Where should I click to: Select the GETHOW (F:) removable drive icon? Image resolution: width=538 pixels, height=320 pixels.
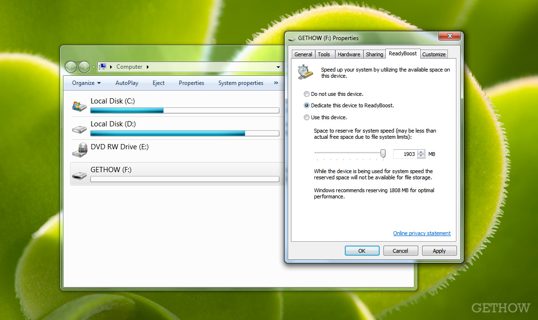79,175
